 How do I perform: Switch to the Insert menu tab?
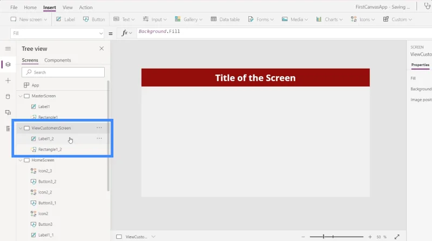coord(50,8)
